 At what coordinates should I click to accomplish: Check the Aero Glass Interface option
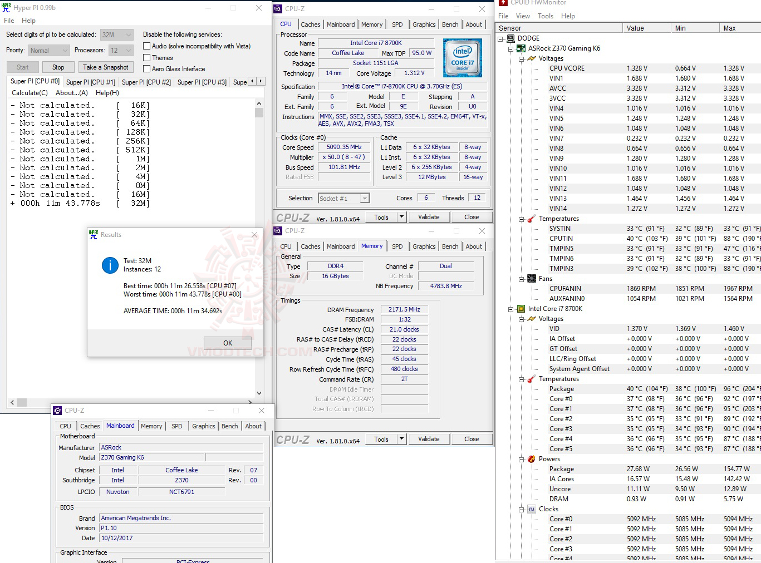pyautogui.click(x=147, y=69)
